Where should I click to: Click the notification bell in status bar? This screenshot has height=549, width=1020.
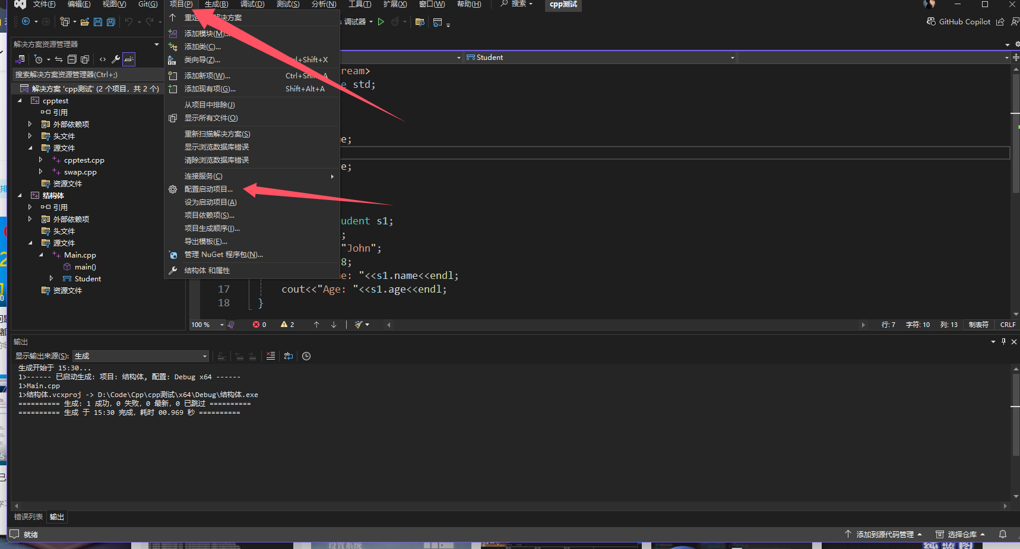1003,534
